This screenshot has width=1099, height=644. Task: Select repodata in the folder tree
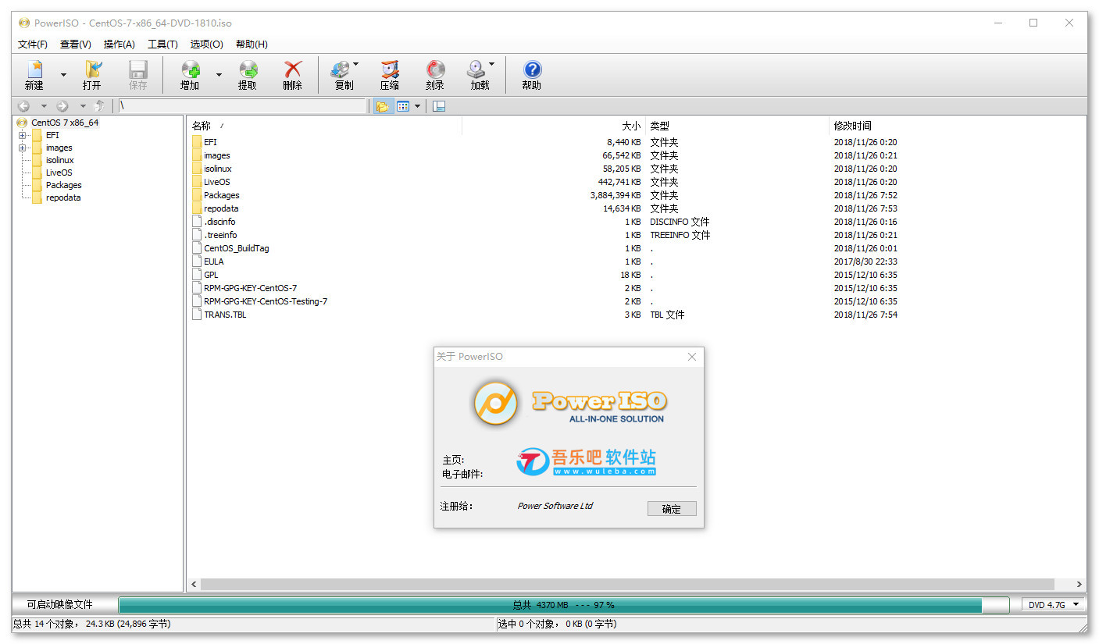(63, 197)
